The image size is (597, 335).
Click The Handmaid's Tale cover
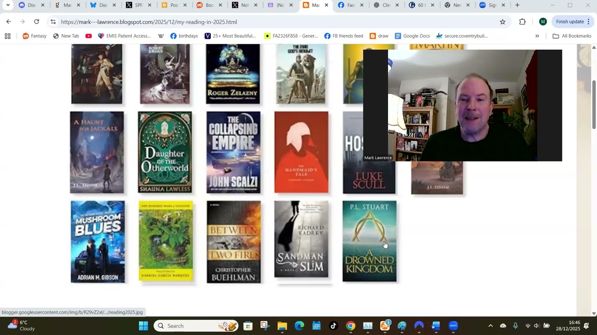click(301, 152)
